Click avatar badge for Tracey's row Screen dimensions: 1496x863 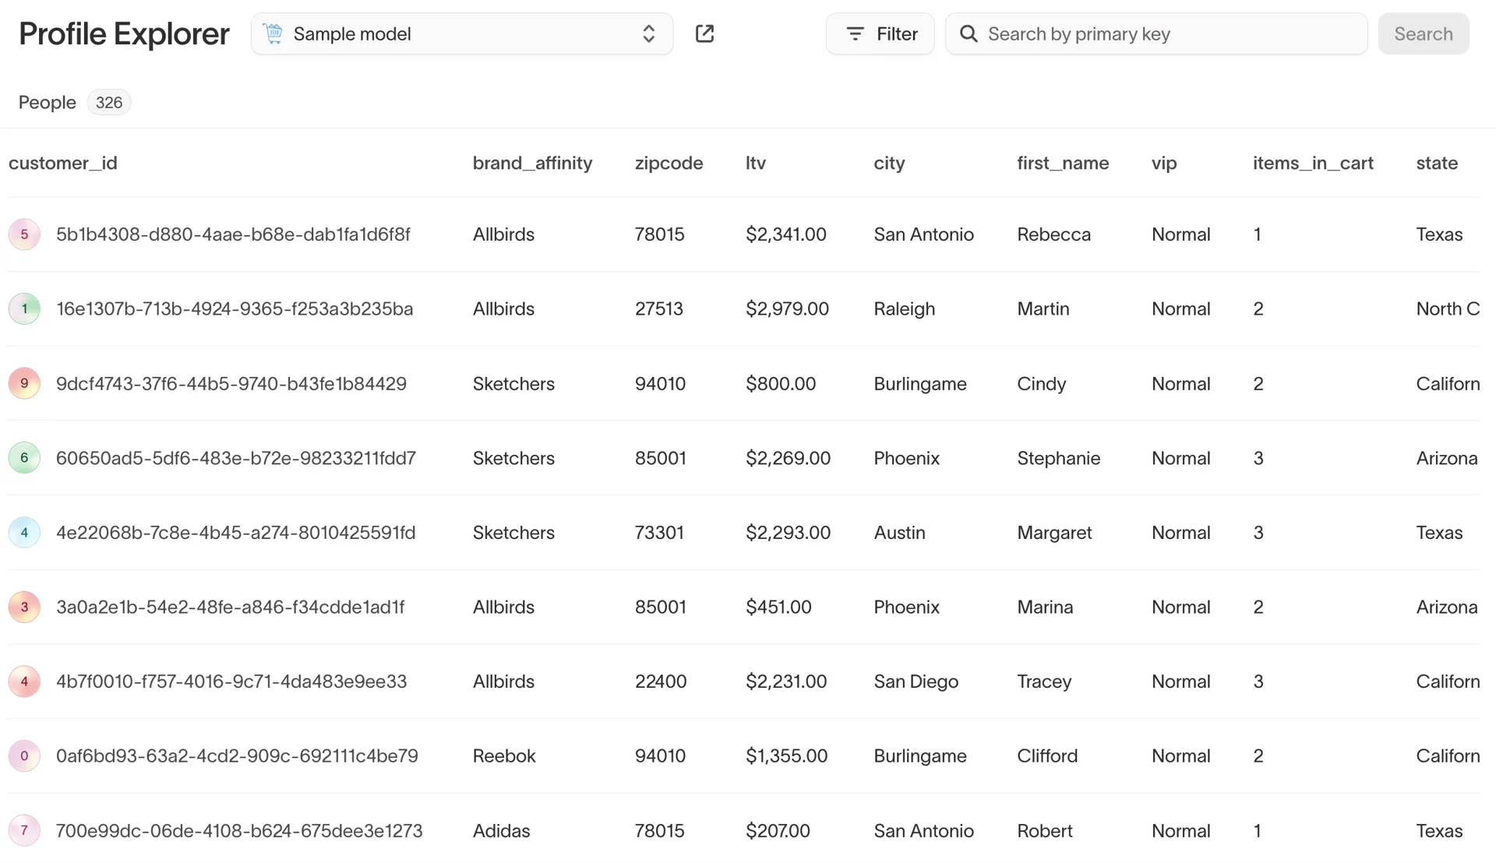(24, 682)
